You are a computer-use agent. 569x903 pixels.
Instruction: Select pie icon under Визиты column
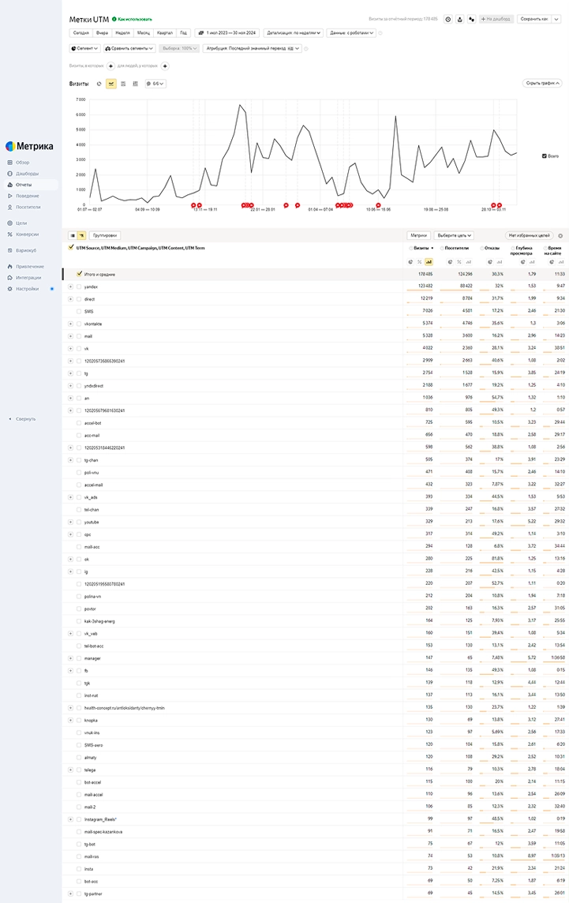[410, 261]
